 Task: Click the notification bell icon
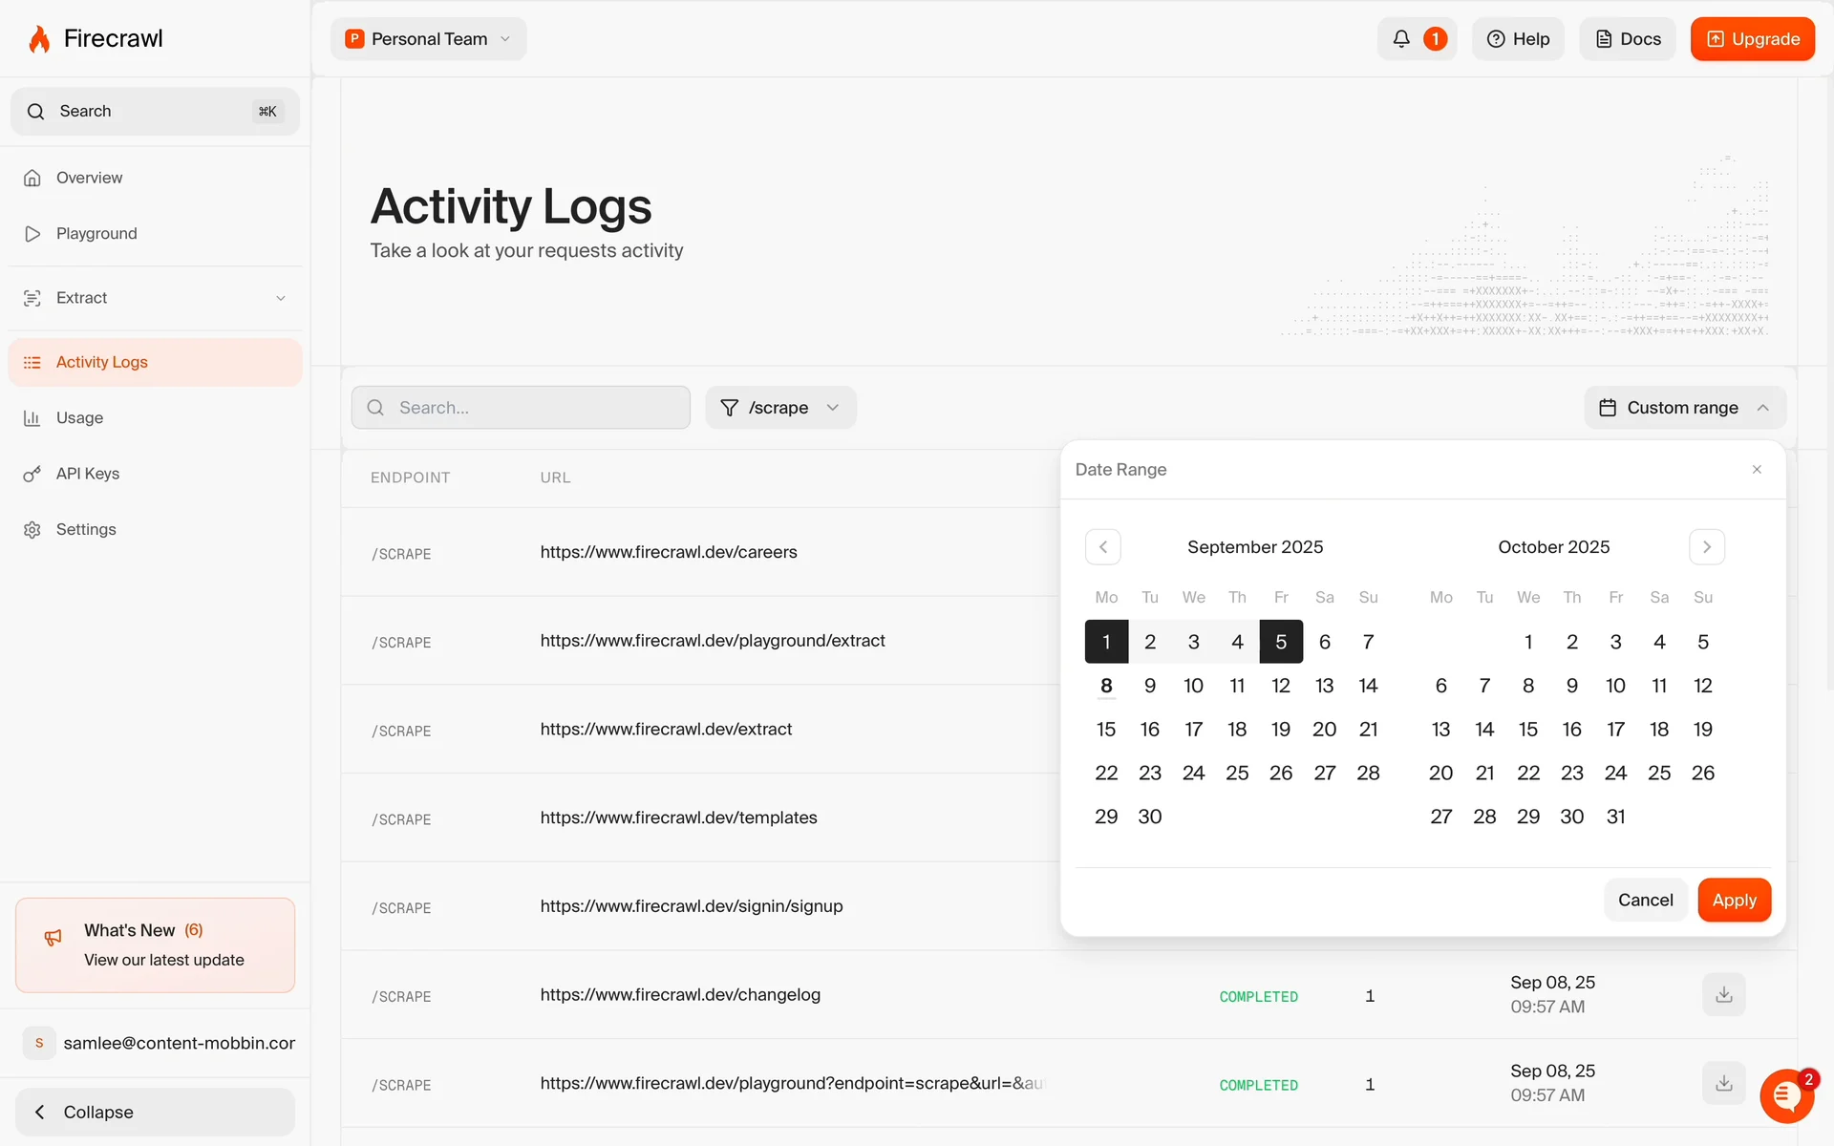point(1401,39)
